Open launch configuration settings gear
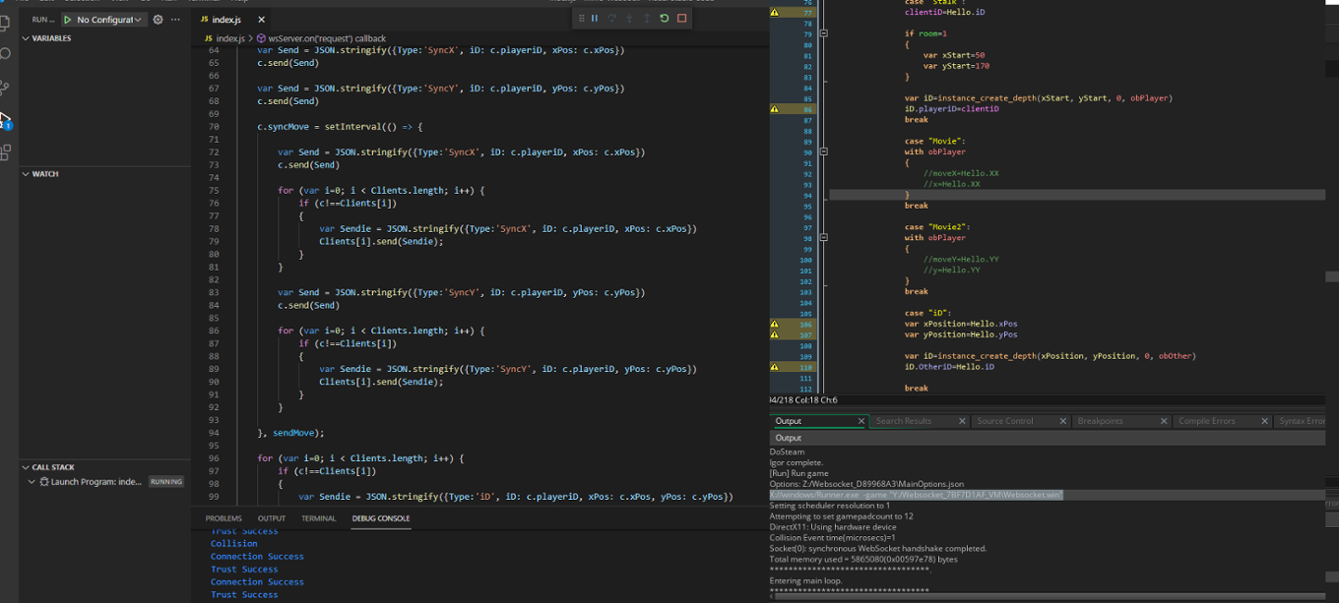1339x603 pixels. pyautogui.click(x=158, y=19)
